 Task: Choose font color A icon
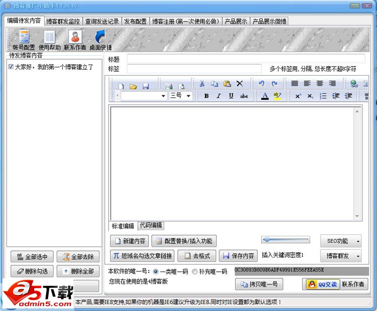pyautogui.click(x=265, y=96)
